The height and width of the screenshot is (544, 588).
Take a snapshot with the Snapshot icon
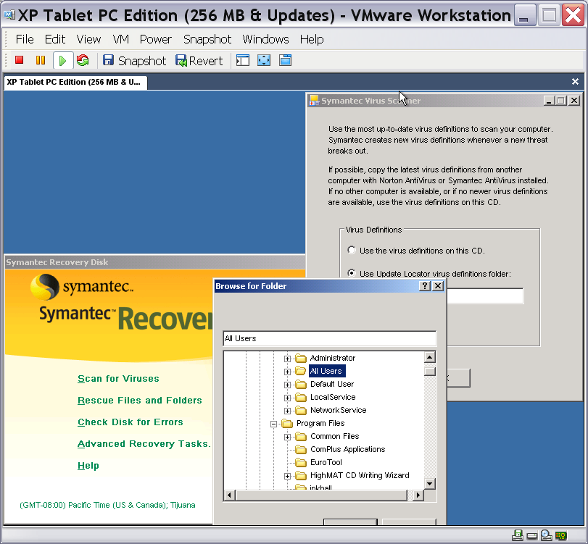134,61
